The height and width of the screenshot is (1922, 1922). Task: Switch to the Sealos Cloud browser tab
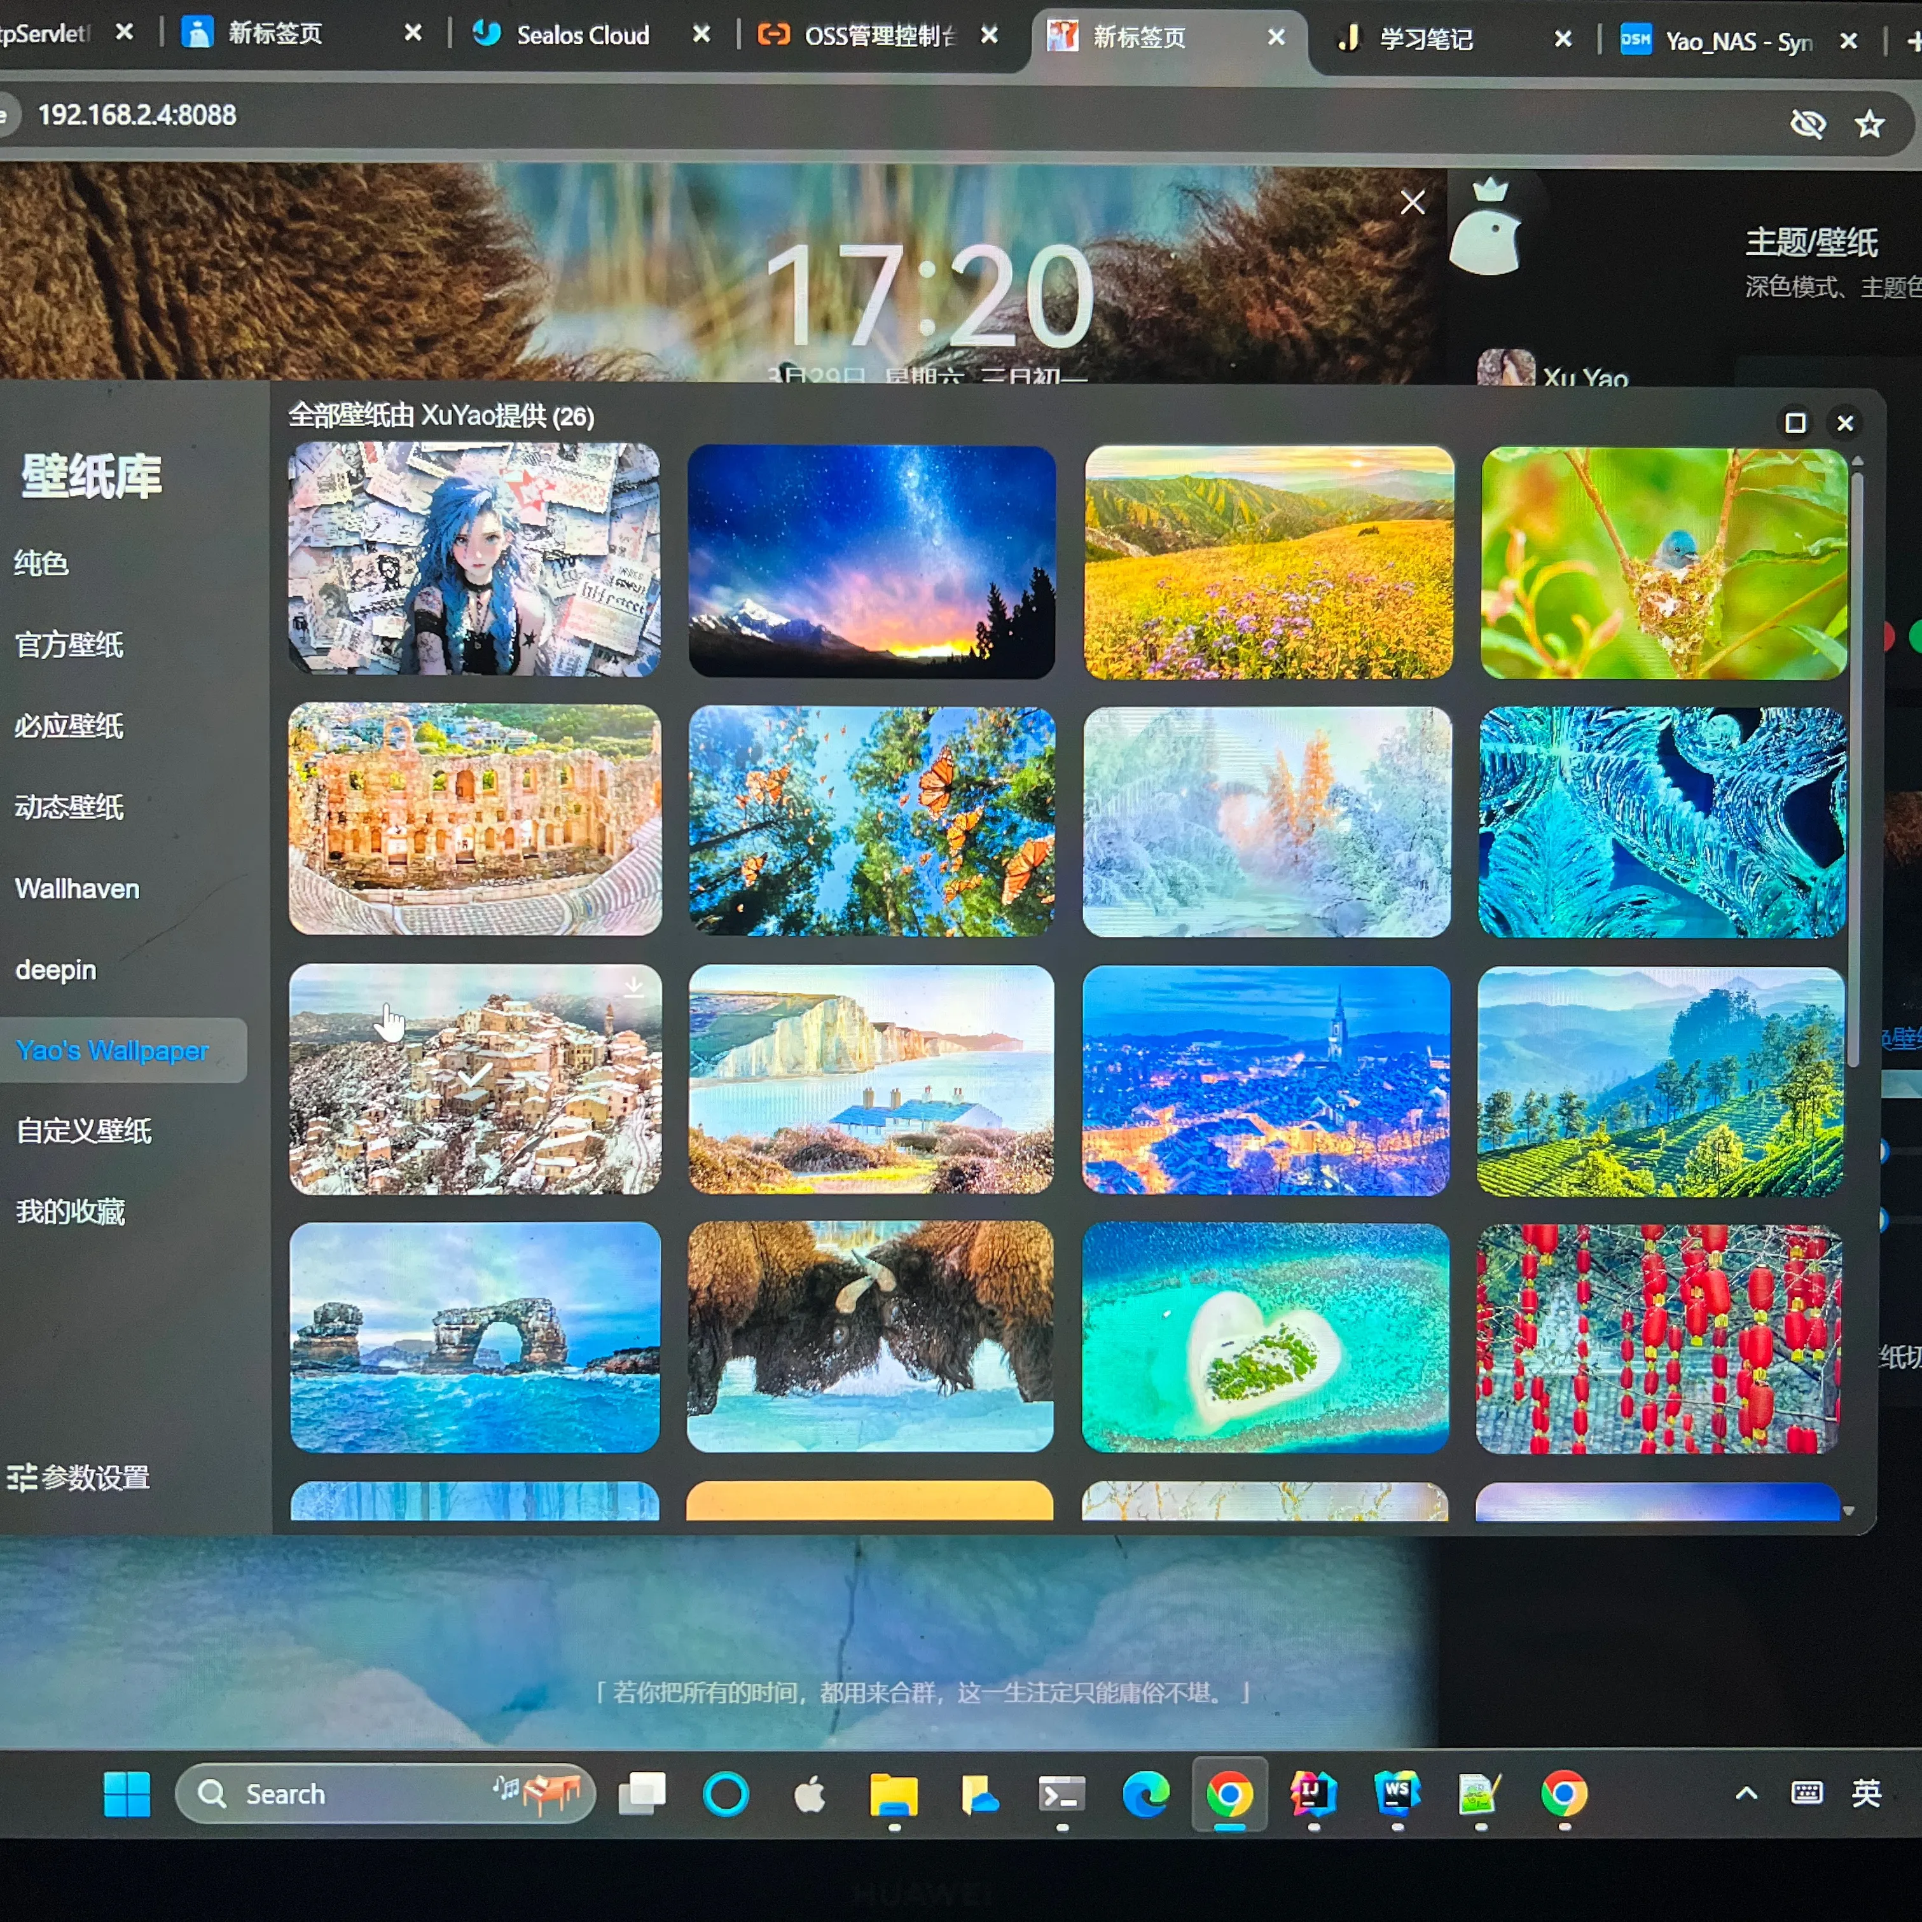coord(582,36)
